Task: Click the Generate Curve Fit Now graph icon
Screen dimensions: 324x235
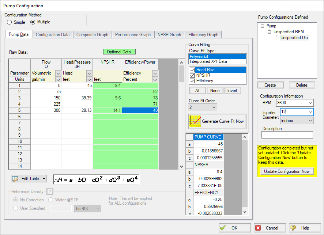Action: [195, 121]
